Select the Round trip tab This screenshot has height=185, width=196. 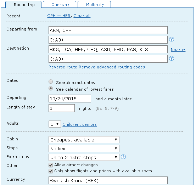[23, 5]
